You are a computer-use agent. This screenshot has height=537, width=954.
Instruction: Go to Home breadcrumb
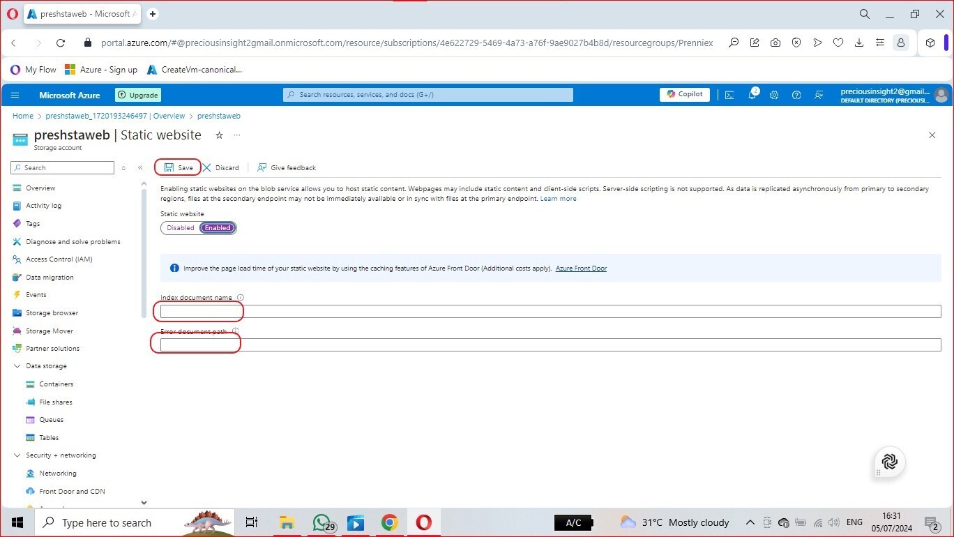tap(23, 116)
